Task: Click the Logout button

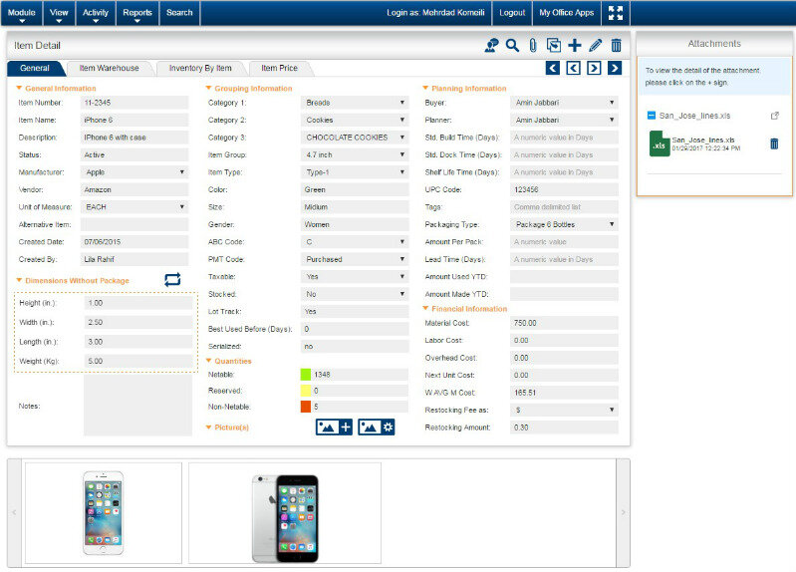Action: coord(512,13)
